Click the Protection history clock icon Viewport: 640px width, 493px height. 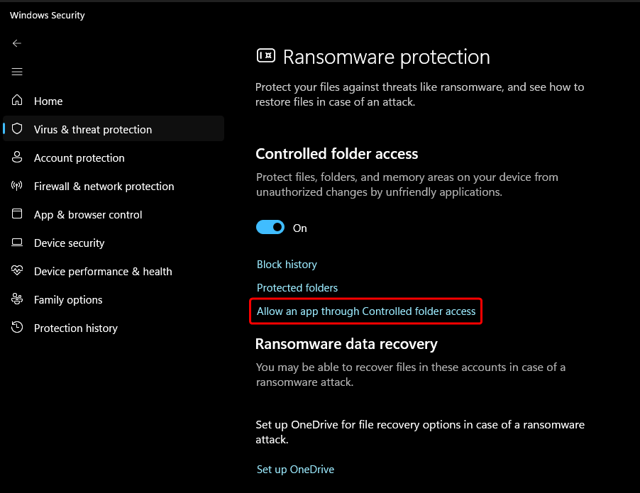(x=17, y=327)
